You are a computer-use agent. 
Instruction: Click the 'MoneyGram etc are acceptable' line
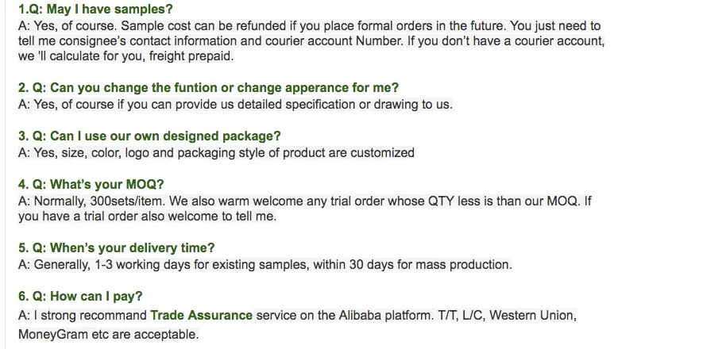click(108, 334)
